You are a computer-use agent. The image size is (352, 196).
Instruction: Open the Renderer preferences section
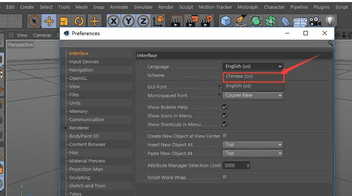(x=79, y=128)
